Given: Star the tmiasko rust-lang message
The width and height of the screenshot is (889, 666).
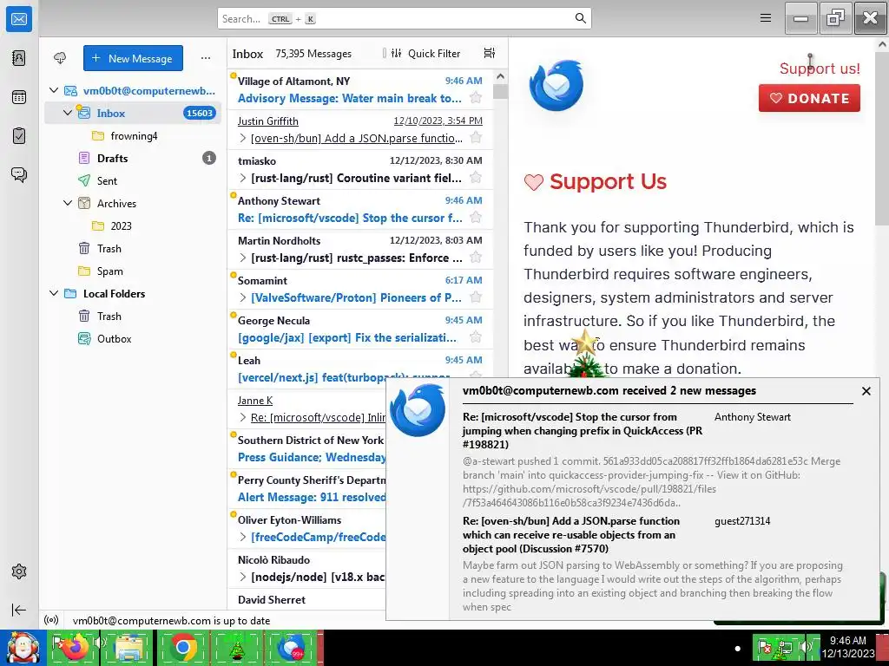Looking at the screenshot, I should tap(476, 178).
